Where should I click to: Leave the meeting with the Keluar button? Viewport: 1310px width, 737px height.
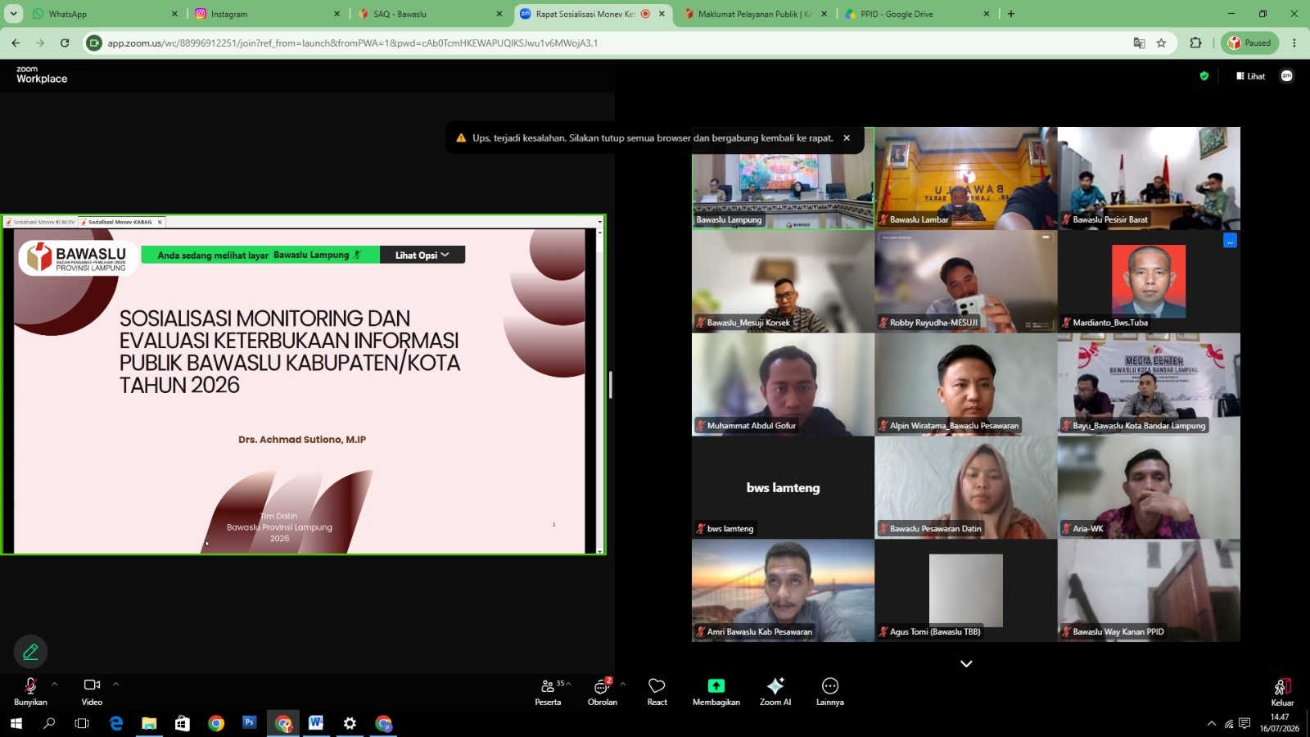pos(1282,692)
